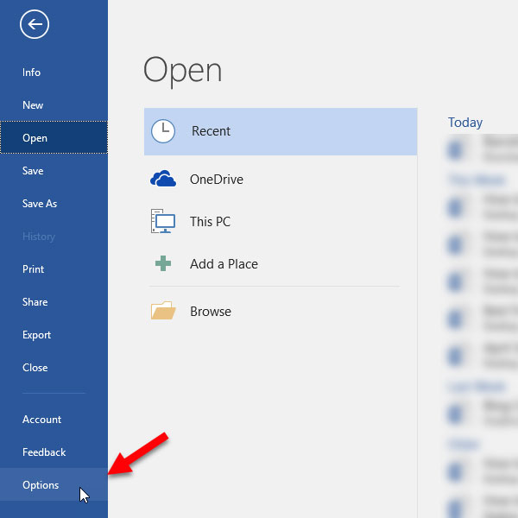
Task: Click the first blurred document under Today
Action: (x=482, y=149)
